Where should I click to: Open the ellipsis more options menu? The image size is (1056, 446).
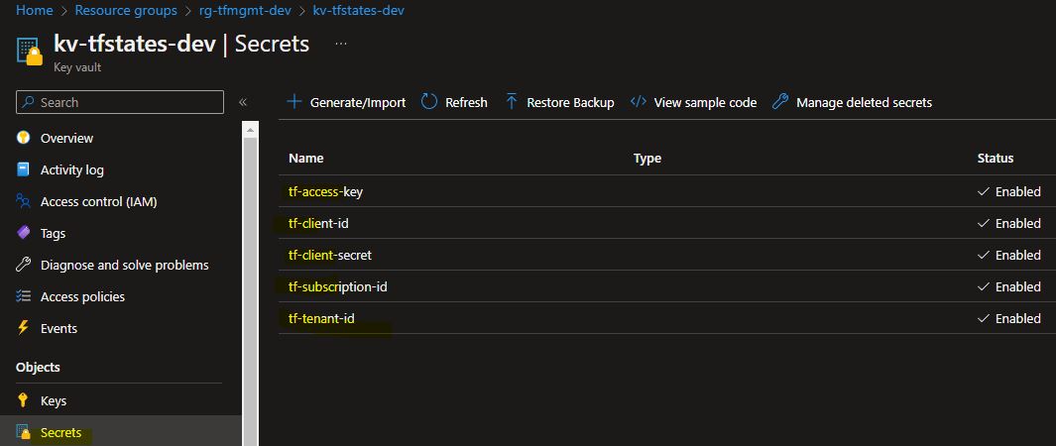click(341, 44)
